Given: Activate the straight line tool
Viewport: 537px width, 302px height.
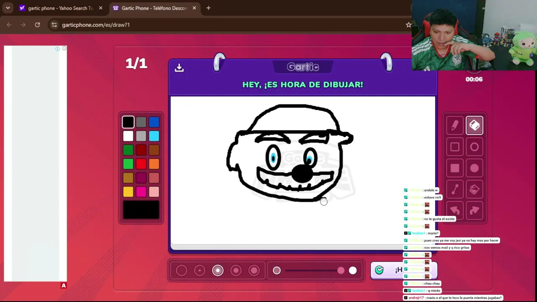Looking at the screenshot, I should [455, 190].
